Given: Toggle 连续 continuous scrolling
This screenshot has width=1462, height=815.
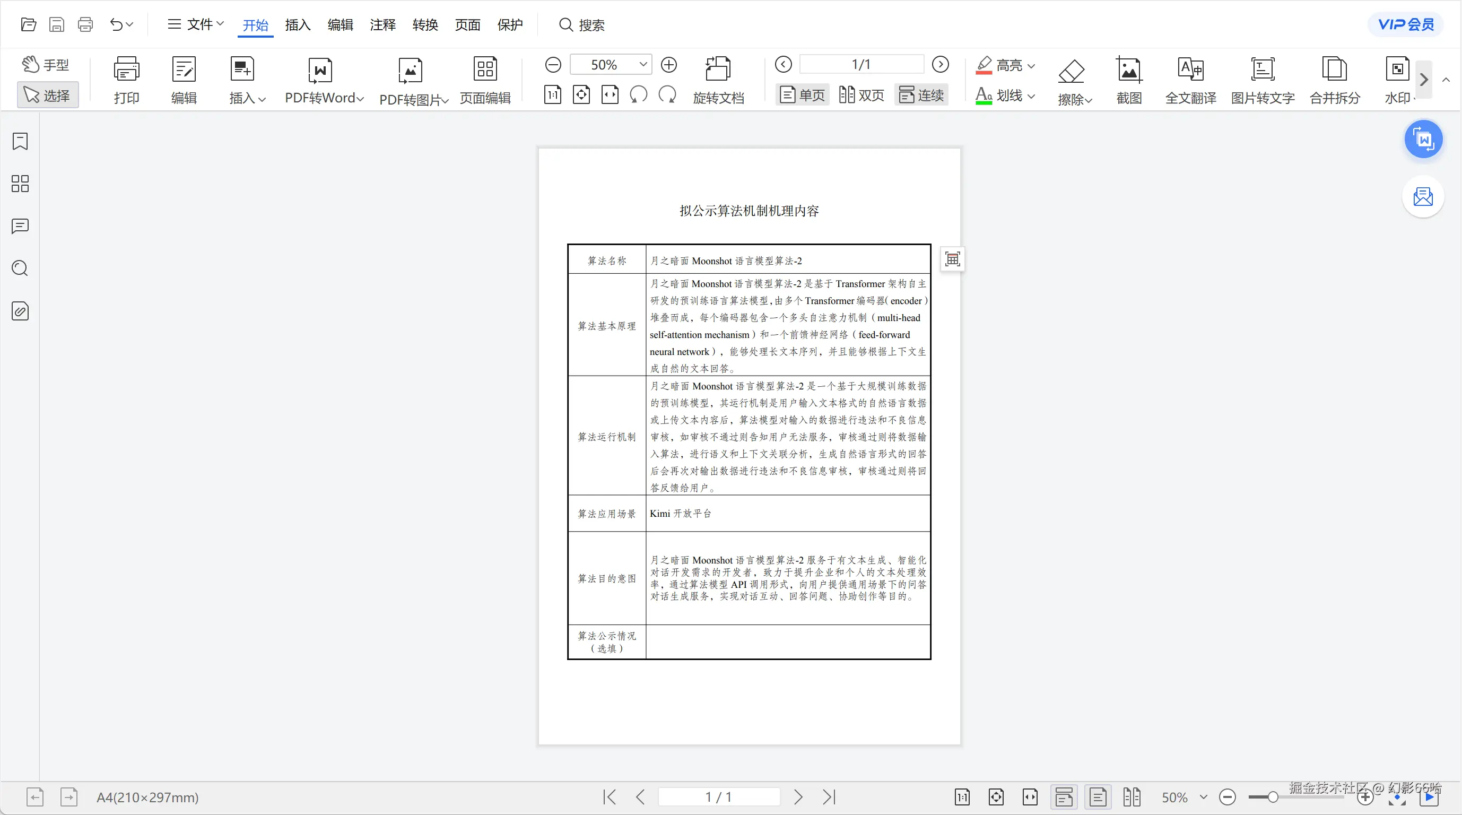Looking at the screenshot, I should click(921, 95).
